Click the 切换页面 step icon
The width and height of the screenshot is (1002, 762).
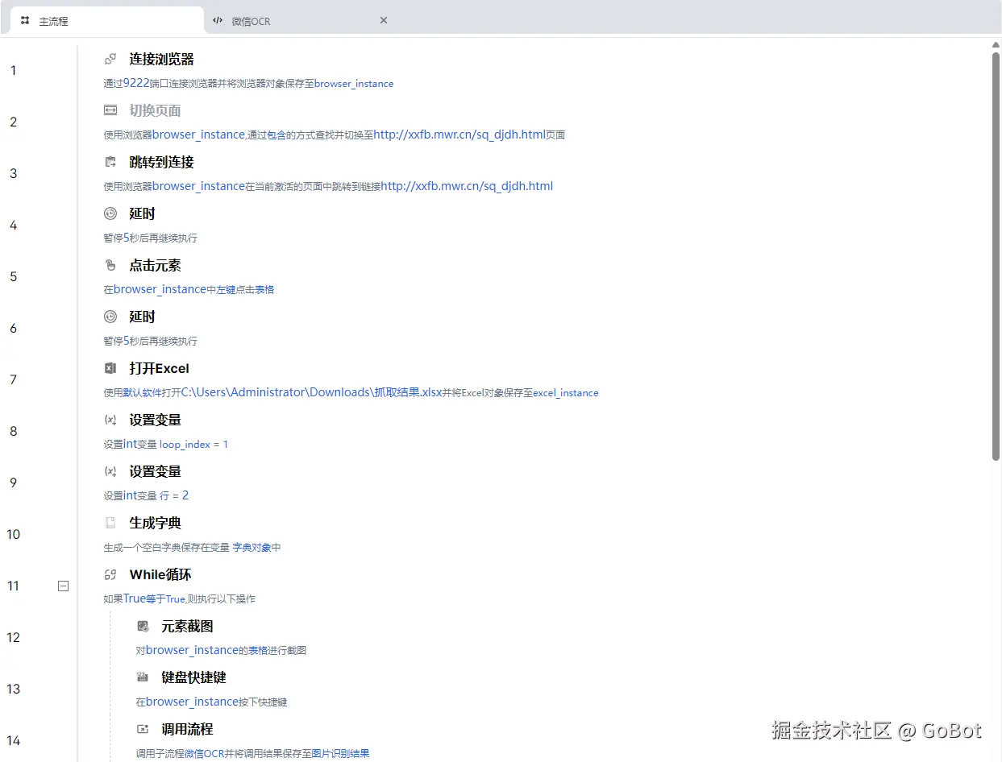click(x=110, y=110)
